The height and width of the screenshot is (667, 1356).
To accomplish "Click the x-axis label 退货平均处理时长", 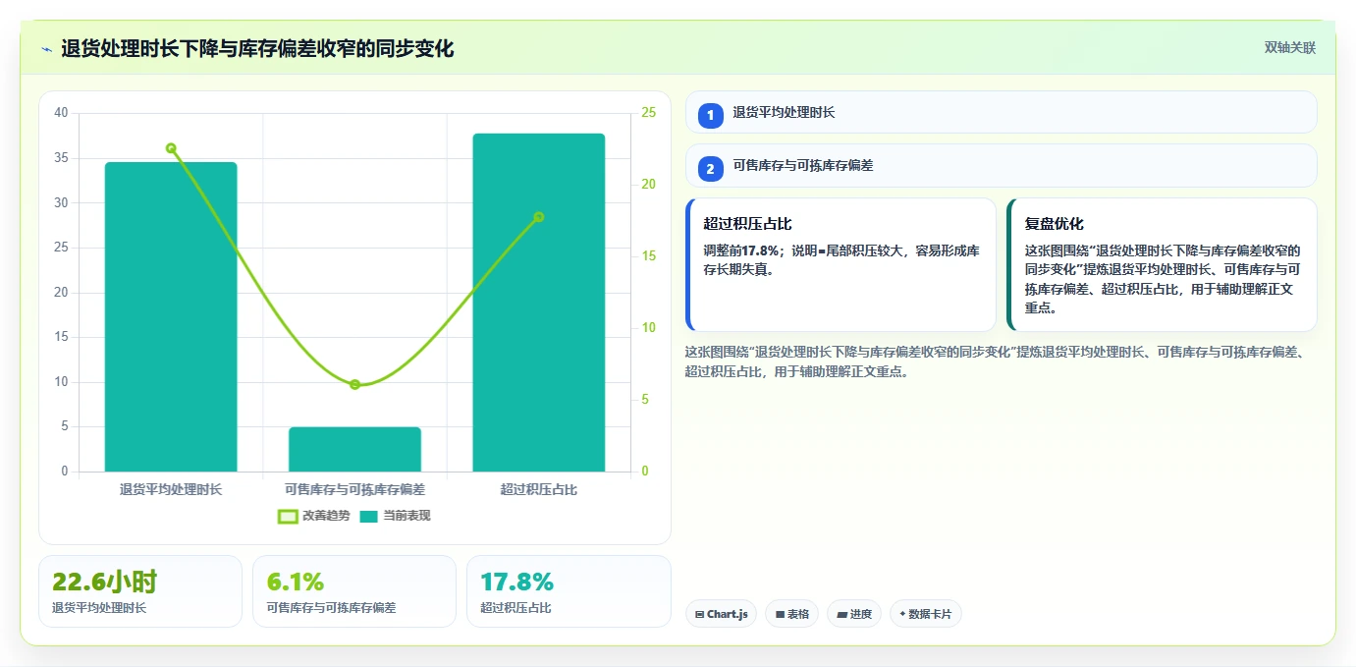I will [x=171, y=489].
